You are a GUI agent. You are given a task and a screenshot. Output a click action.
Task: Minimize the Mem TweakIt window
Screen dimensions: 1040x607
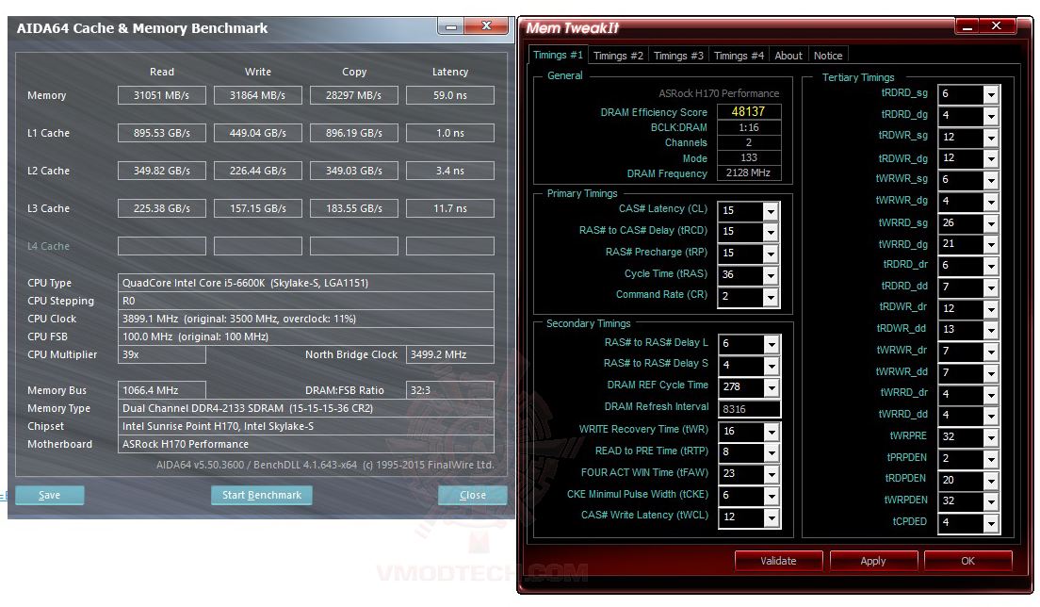(x=967, y=27)
